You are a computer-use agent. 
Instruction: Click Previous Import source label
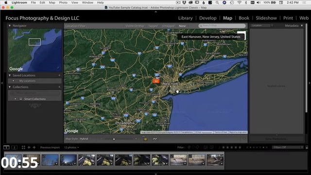pyautogui.click(x=50, y=147)
